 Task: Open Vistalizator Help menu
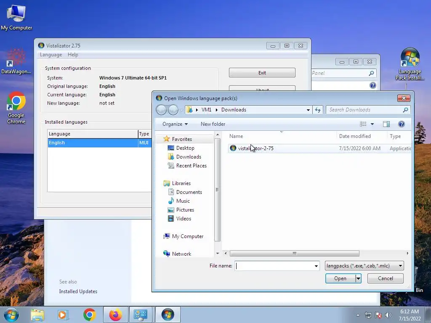click(73, 55)
